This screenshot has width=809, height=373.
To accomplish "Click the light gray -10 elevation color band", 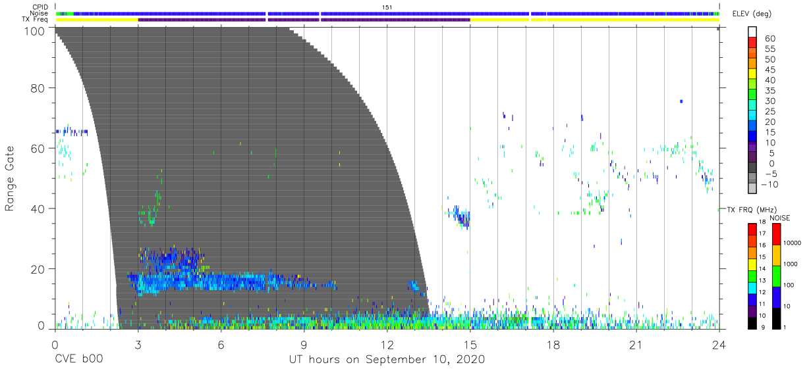I will pos(752,189).
